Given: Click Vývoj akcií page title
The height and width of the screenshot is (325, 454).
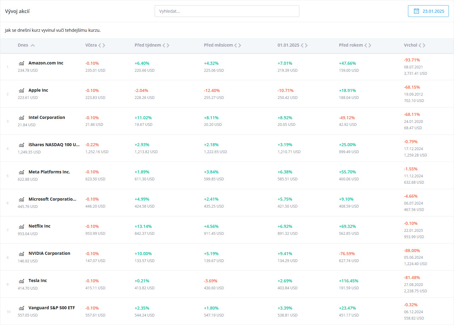Looking at the screenshot, I should pos(17,11).
